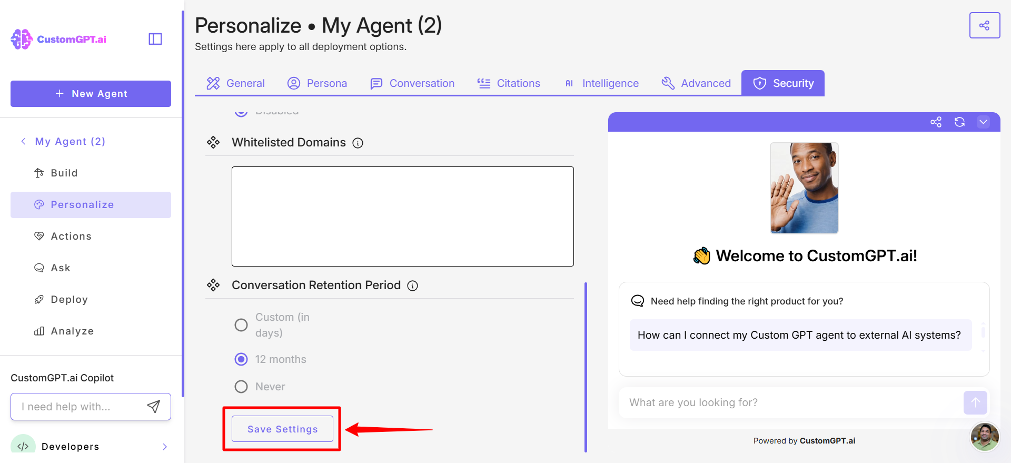Select the Custom (in days) radio option
The width and height of the screenshot is (1011, 463).
click(241, 325)
